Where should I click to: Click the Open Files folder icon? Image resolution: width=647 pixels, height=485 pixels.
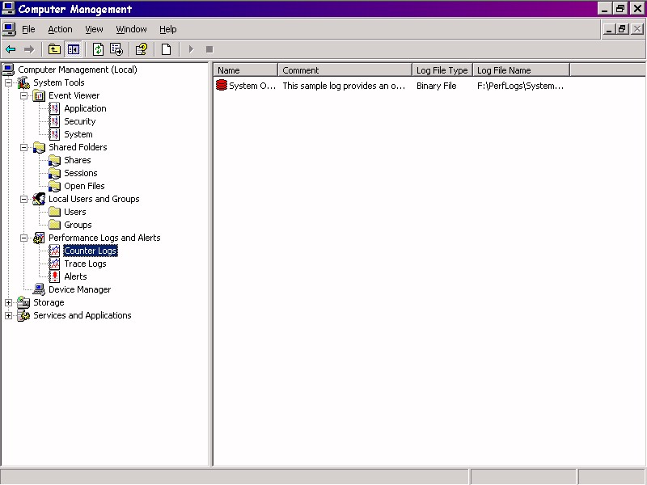[x=54, y=186]
